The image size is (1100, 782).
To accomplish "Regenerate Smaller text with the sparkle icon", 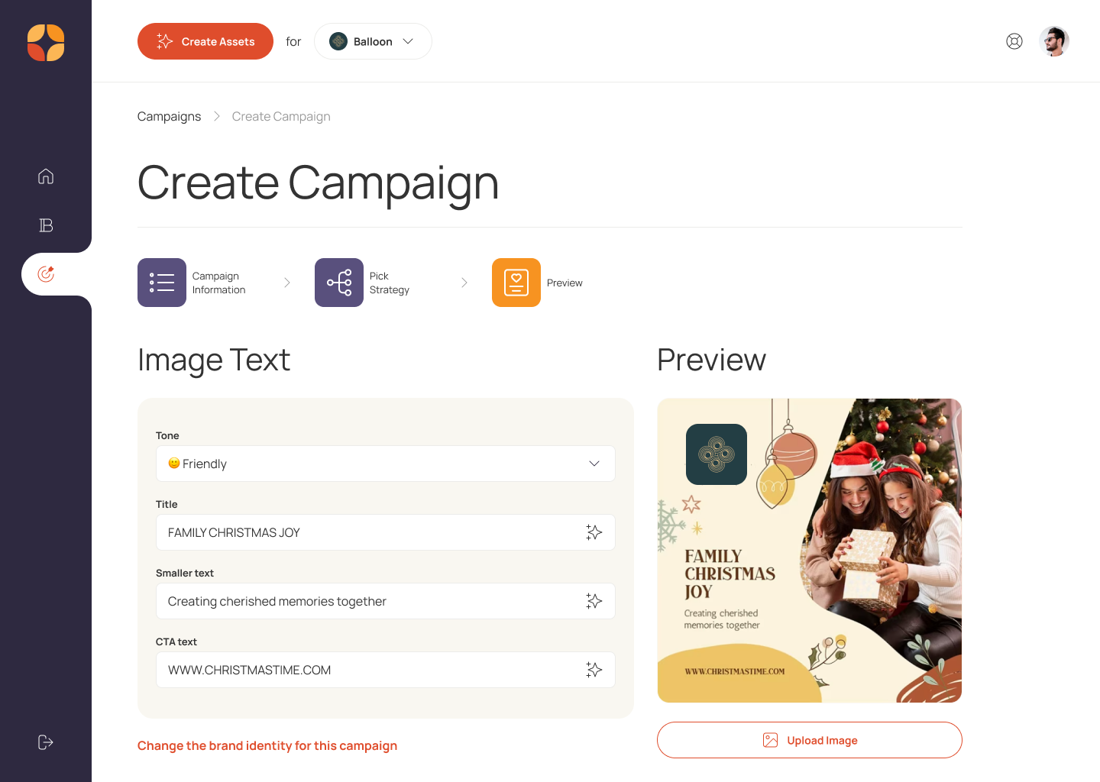I will (594, 601).
